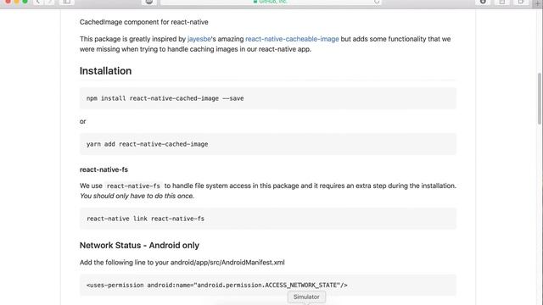Viewport: 543px width, 305px height.
Task: Click the 'Add the following line to your android/app/src/AndroidManifest.xml' text
Action: tap(182, 263)
